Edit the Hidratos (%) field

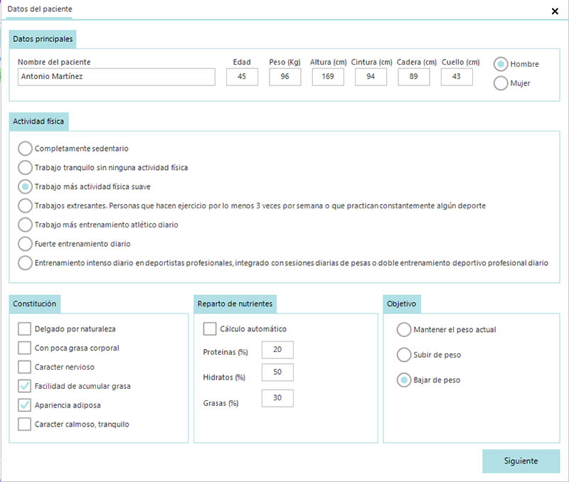point(277,372)
